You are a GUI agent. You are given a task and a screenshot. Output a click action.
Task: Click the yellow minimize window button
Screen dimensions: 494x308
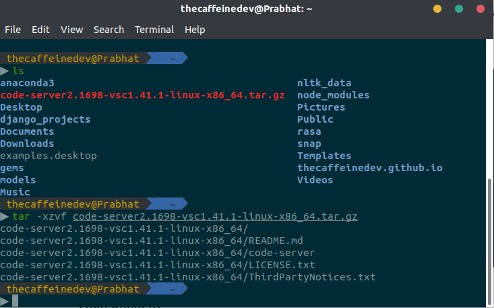(437, 9)
